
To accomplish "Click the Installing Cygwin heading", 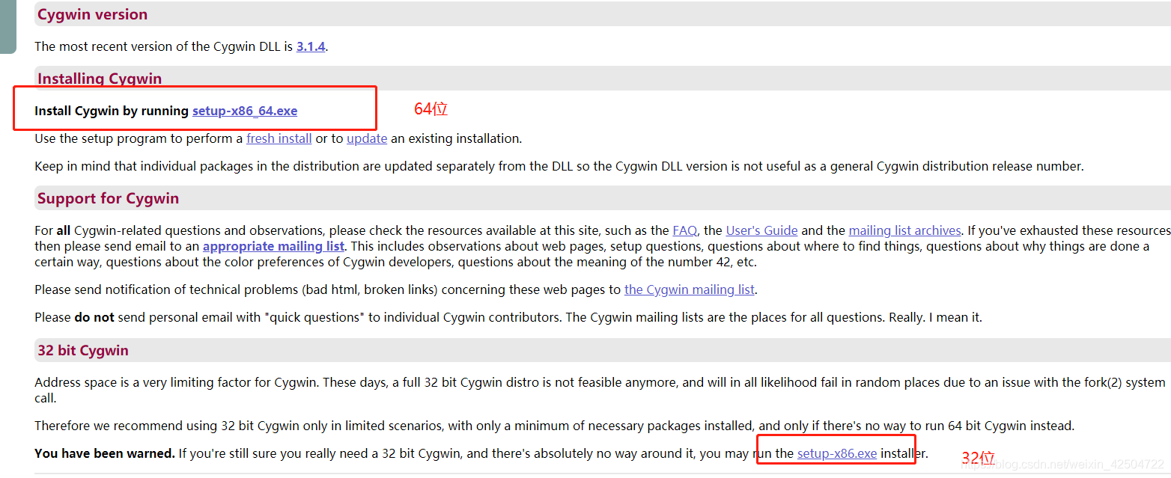I will pyautogui.click(x=100, y=79).
